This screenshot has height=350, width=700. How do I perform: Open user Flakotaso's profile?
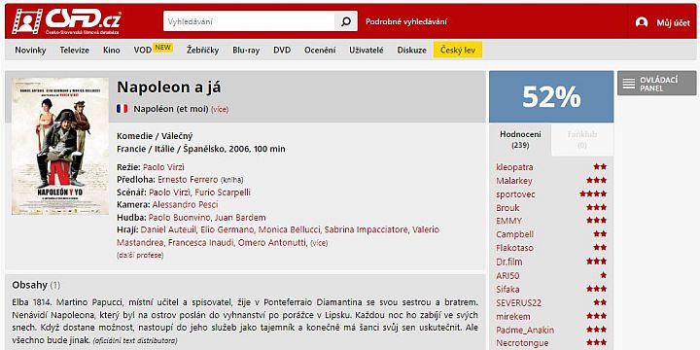coord(514,247)
